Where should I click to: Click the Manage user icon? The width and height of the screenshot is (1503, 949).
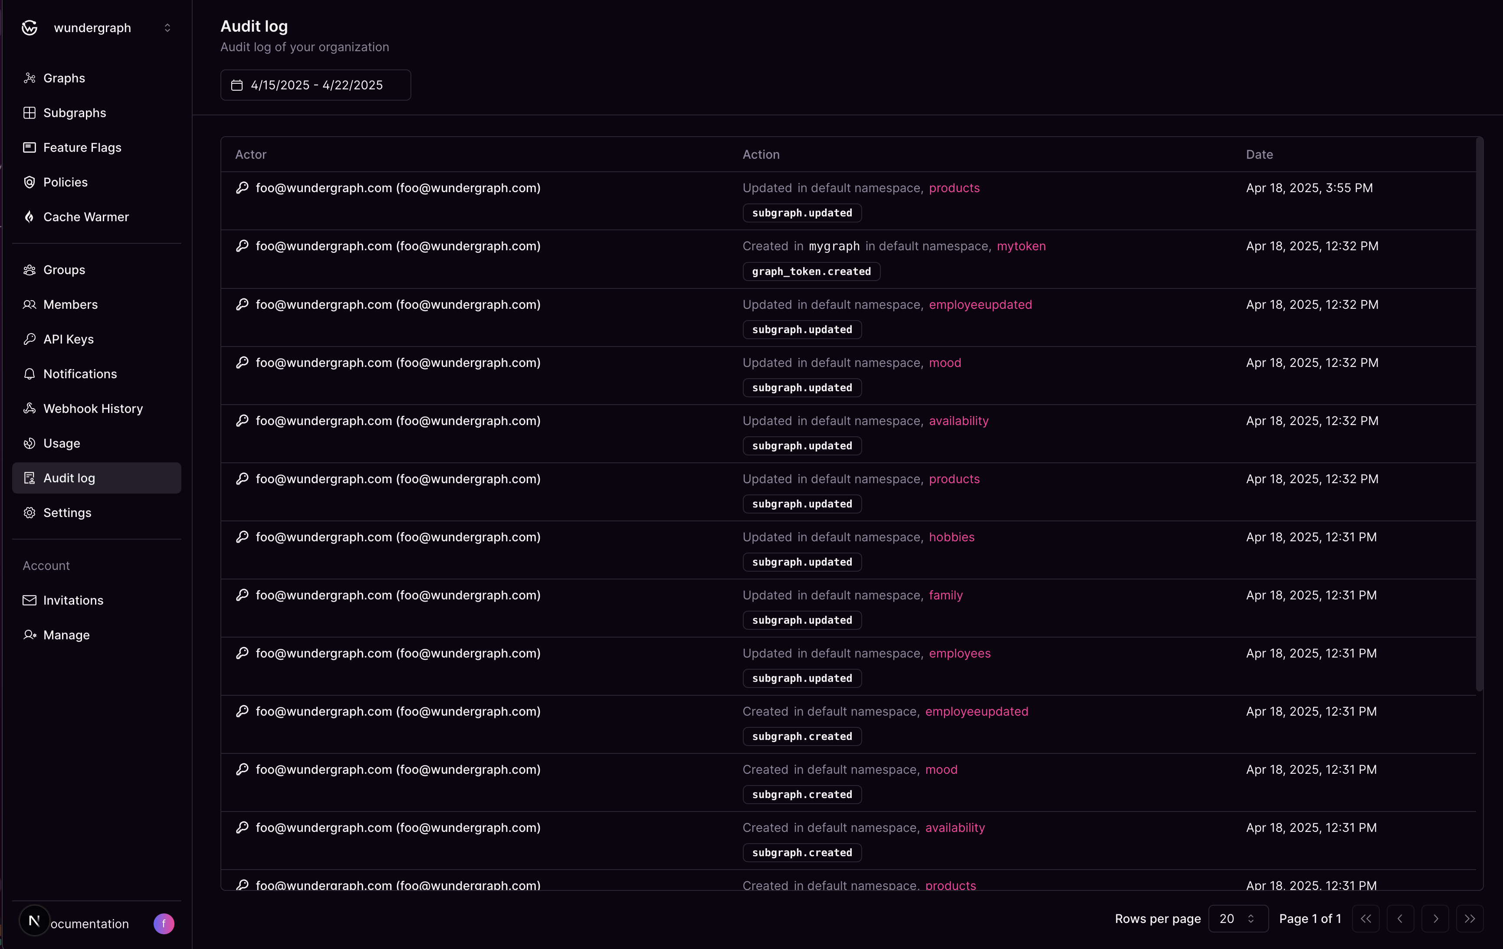[x=30, y=635]
